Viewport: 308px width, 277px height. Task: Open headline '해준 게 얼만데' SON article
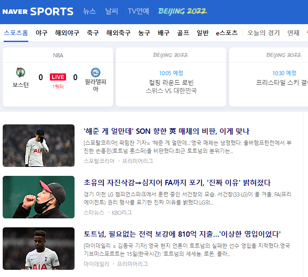[x=167, y=131]
